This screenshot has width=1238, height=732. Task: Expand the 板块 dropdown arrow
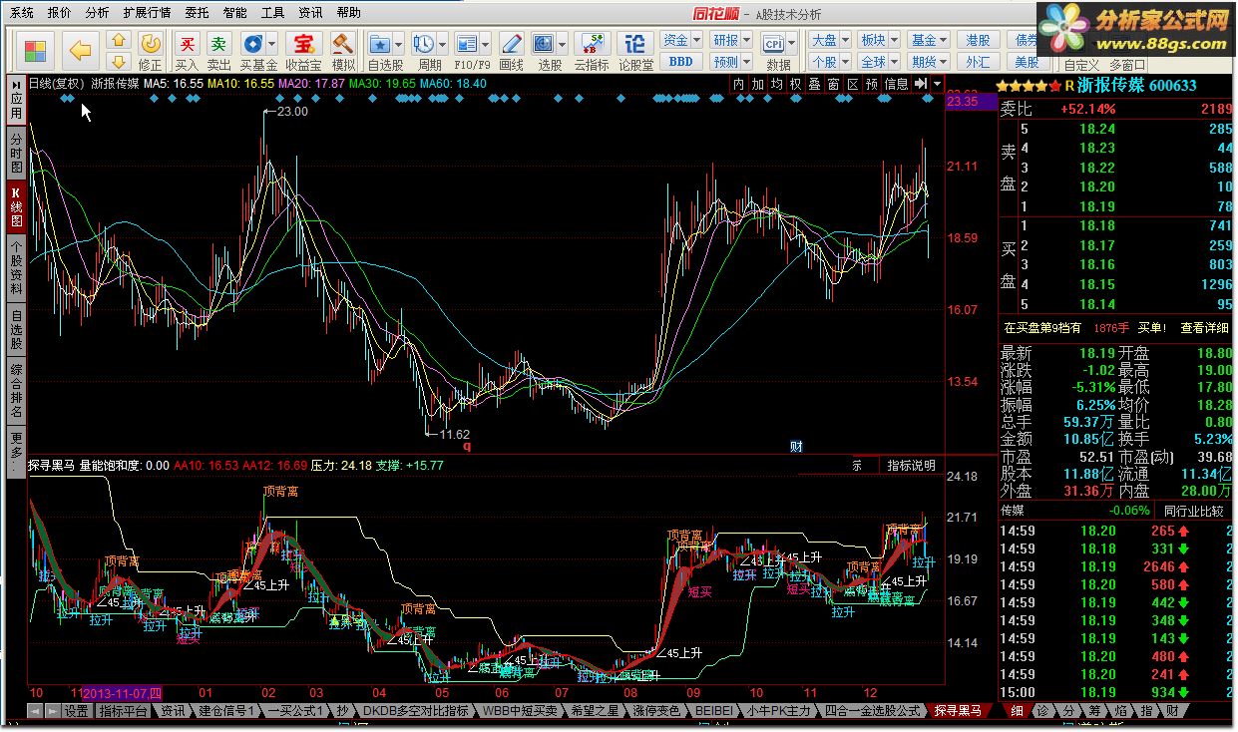click(894, 41)
